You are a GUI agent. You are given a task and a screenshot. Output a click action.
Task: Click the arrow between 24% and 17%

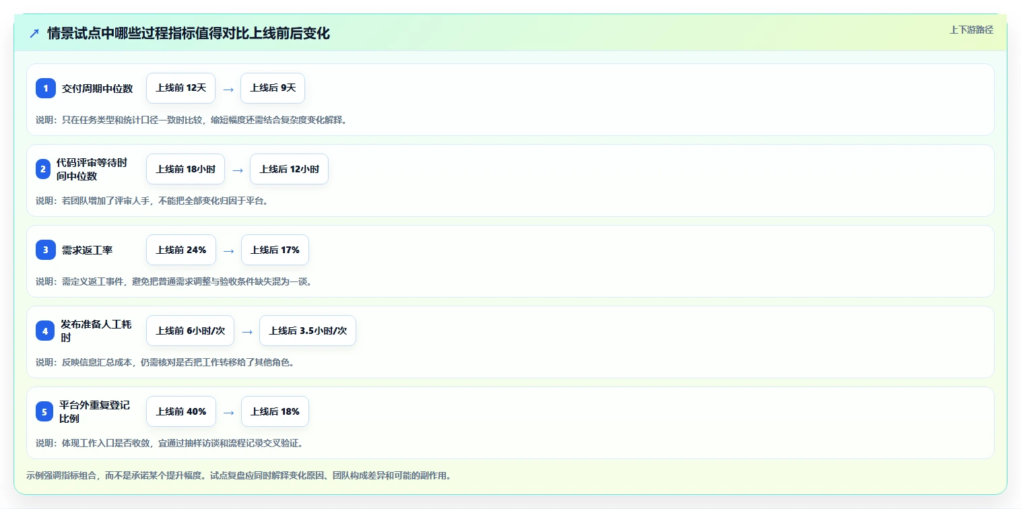[229, 250]
